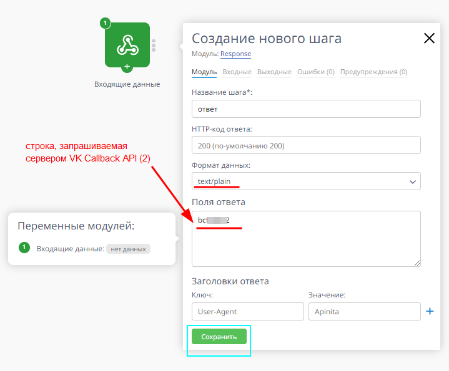Open the Формат данных dropdown
Viewport: 449px width, 371px height.
click(306, 181)
